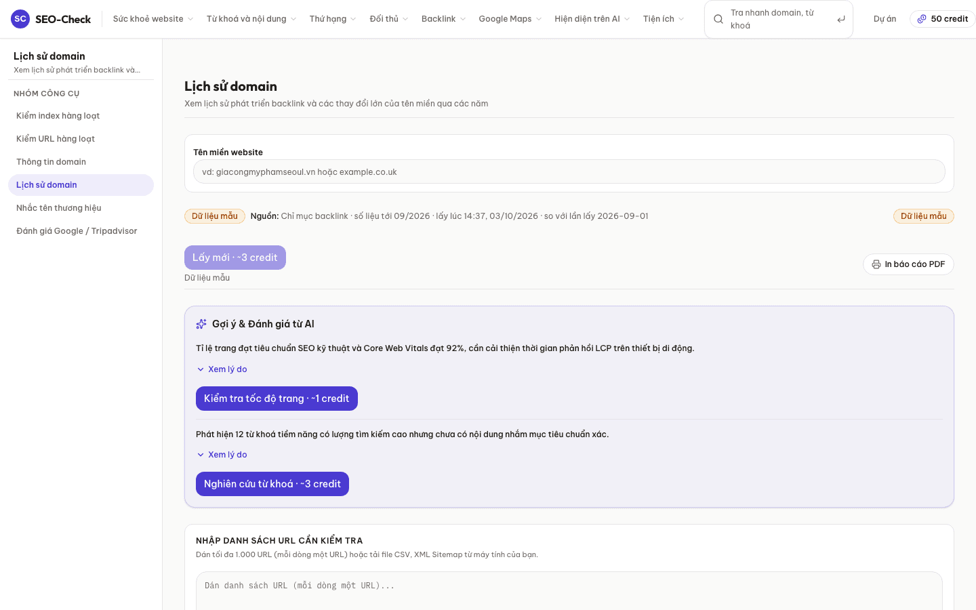Click Kiểm tra tốc độ trang button
Screen dimensions: 976x610
coord(277,399)
